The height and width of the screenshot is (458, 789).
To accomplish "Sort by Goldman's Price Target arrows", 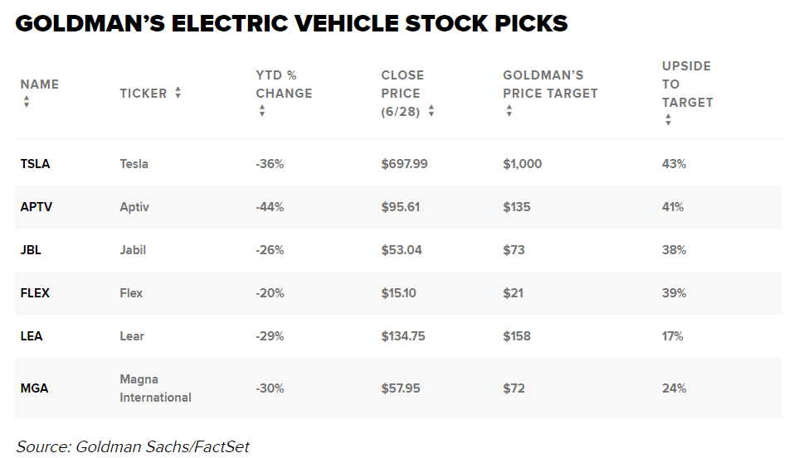I will coord(509,111).
